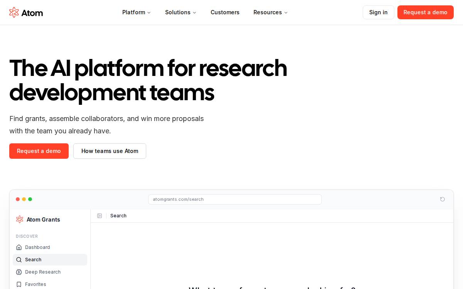This screenshot has width=463, height=289.
Task: Click the reload icon in mock browser
Action: [x=442, y=199]
